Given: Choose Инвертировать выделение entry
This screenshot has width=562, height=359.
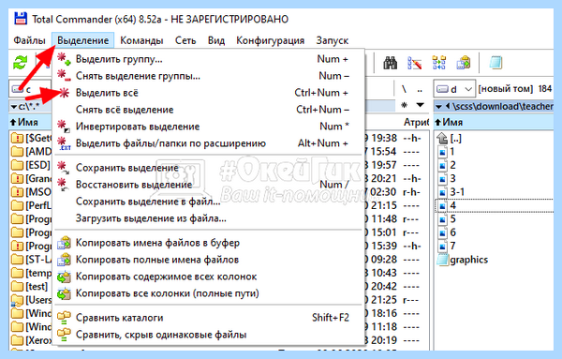Looking at the screenshot, I should [x=209, y=127].
